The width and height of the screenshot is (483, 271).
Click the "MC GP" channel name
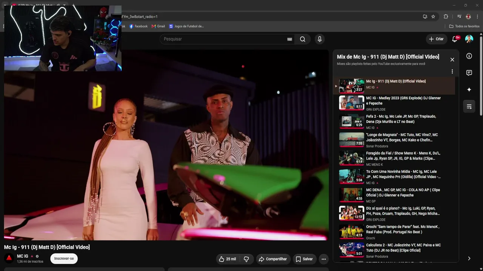tap(371, 201)
